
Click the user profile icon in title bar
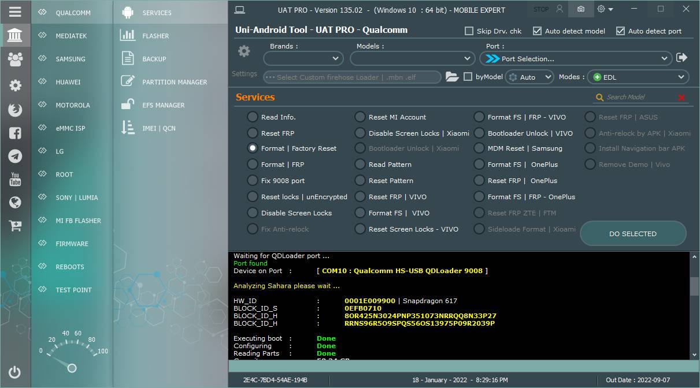click(x=559, y=9)
